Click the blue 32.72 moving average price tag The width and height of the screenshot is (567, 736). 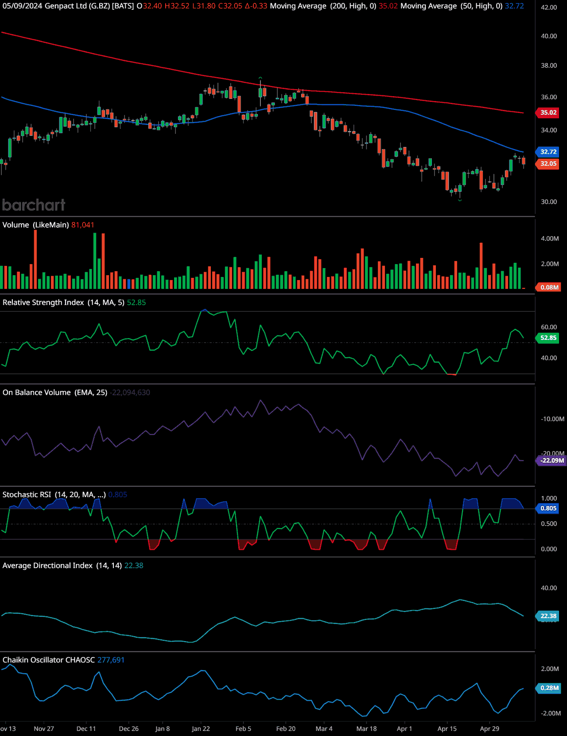[548, 152]
